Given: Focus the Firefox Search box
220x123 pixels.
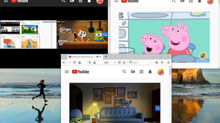Looking at the screenshot, I should 138,63.
